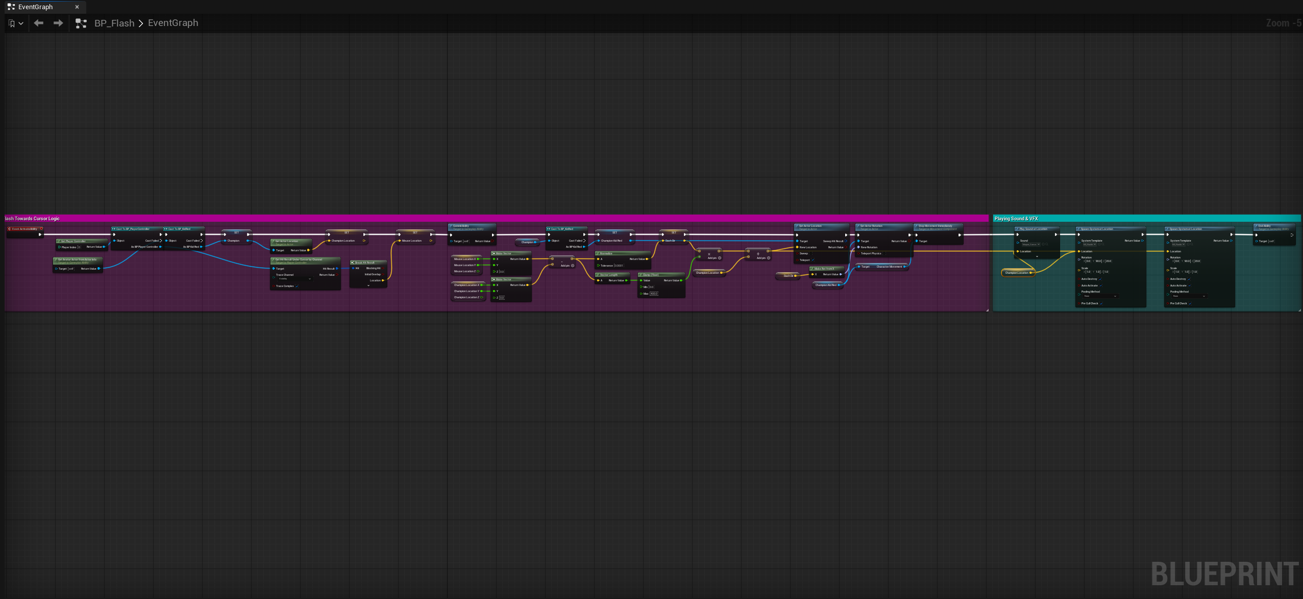Image resolution: width=1303 pixels, height=599 pixels.
Task: Click the CommitAbility node header
Action: click(x=472, y=227)
